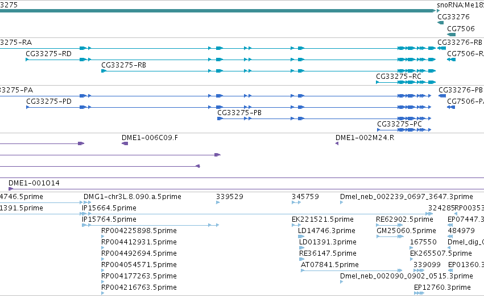The height and width of the screenshot is (296, 484).
Task: Select RP004492694.5prime EST label
Action: [x=139, y=254]
